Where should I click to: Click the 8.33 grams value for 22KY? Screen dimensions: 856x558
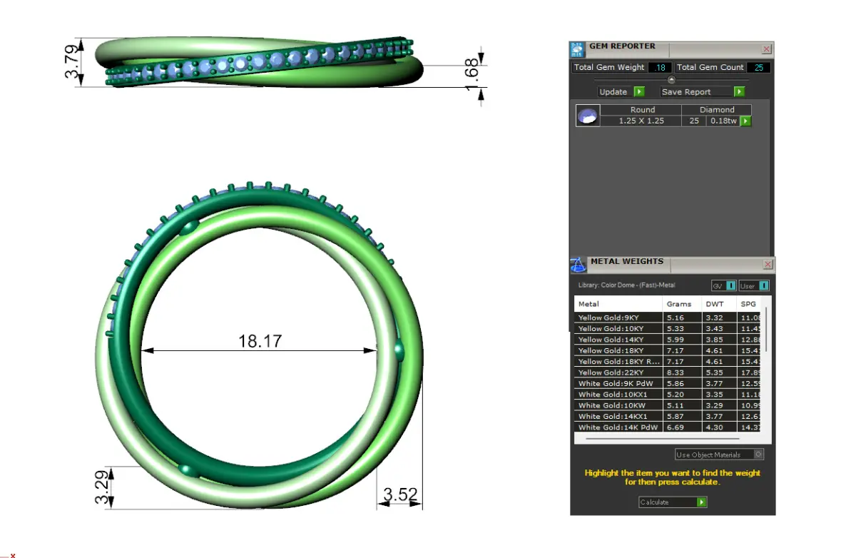click(x=676, y=372)
